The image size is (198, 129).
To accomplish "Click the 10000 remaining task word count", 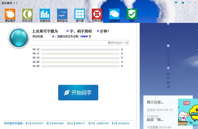I will click(84, 37).
